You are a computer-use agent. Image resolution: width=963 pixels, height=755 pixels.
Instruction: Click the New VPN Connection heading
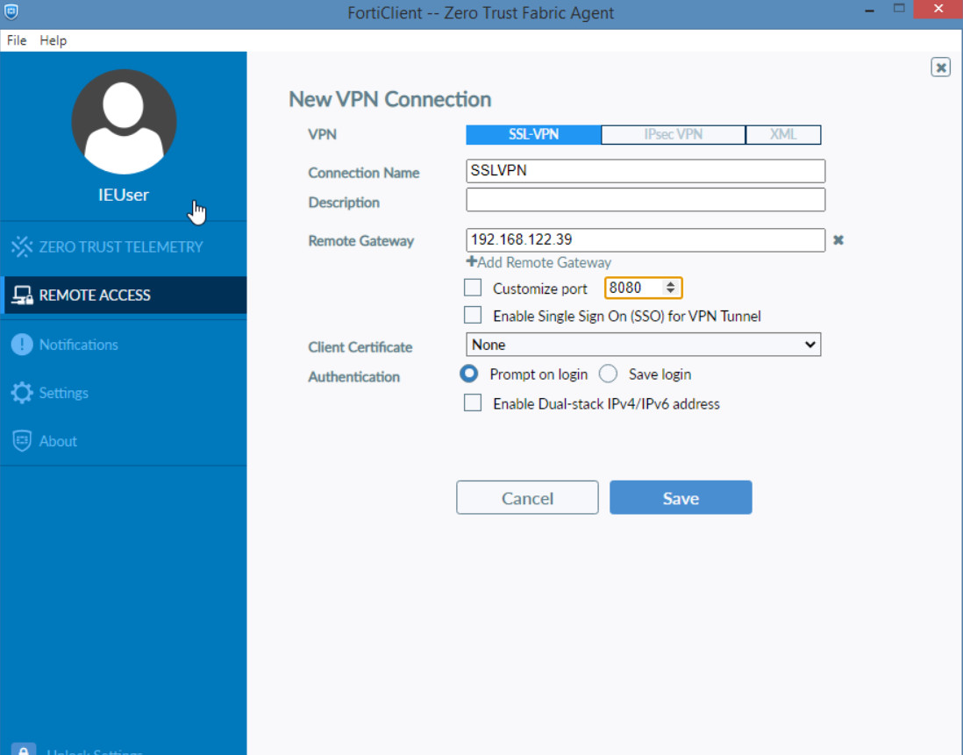point(390,99)
